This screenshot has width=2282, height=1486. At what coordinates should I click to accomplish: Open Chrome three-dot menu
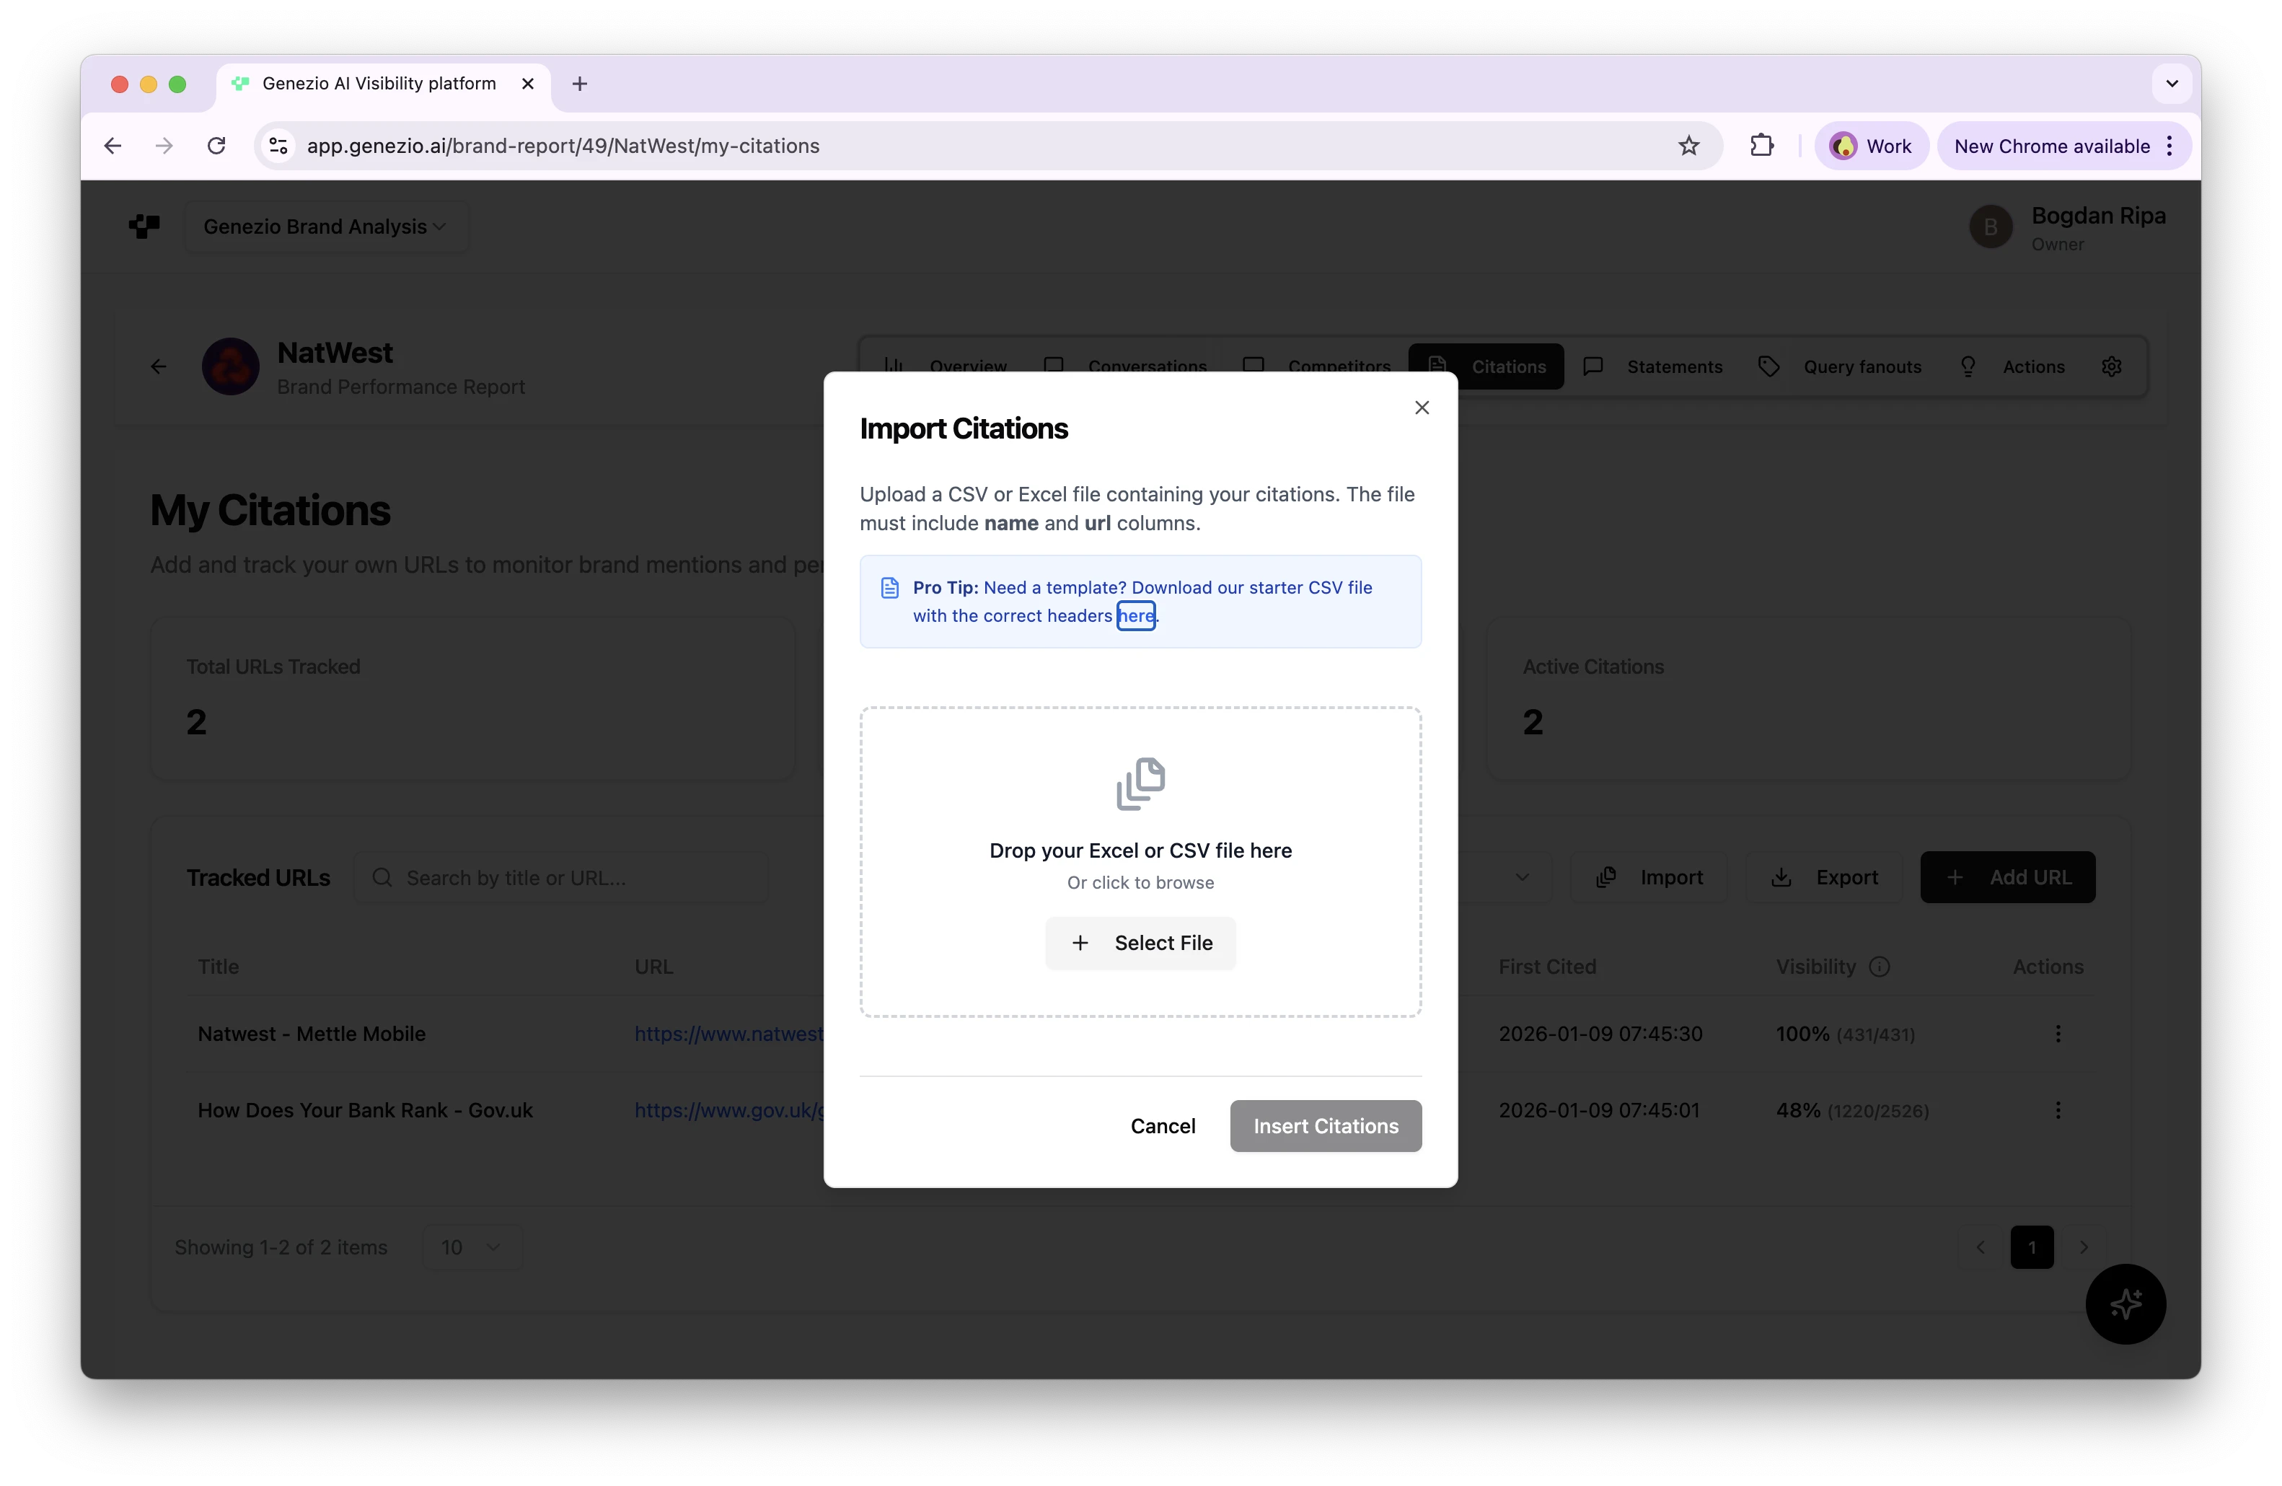click(2169, 146)
